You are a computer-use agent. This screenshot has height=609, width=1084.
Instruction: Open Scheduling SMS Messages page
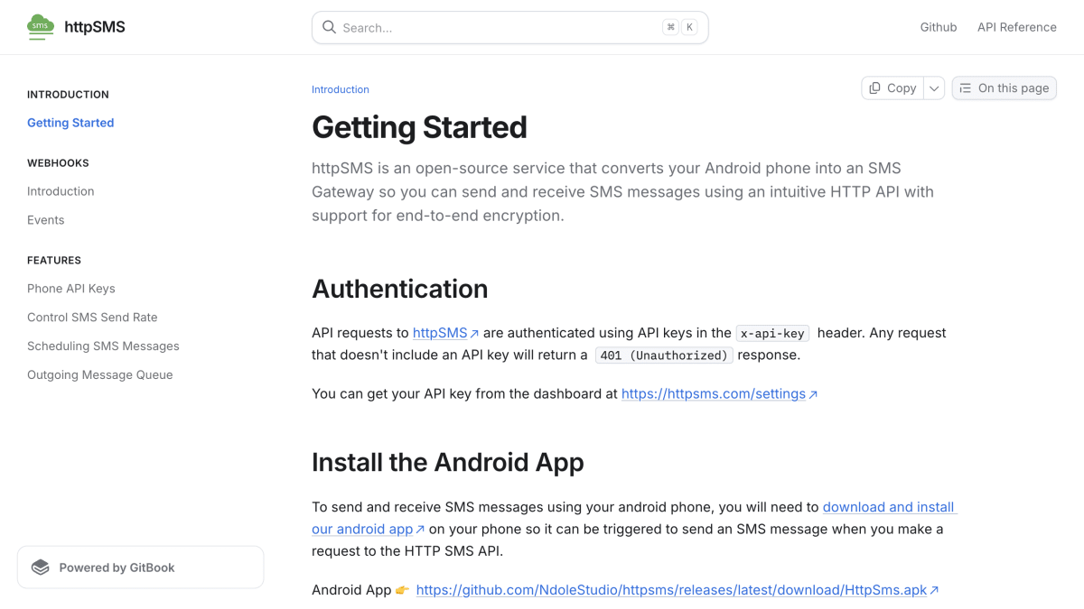click(103, 346)
